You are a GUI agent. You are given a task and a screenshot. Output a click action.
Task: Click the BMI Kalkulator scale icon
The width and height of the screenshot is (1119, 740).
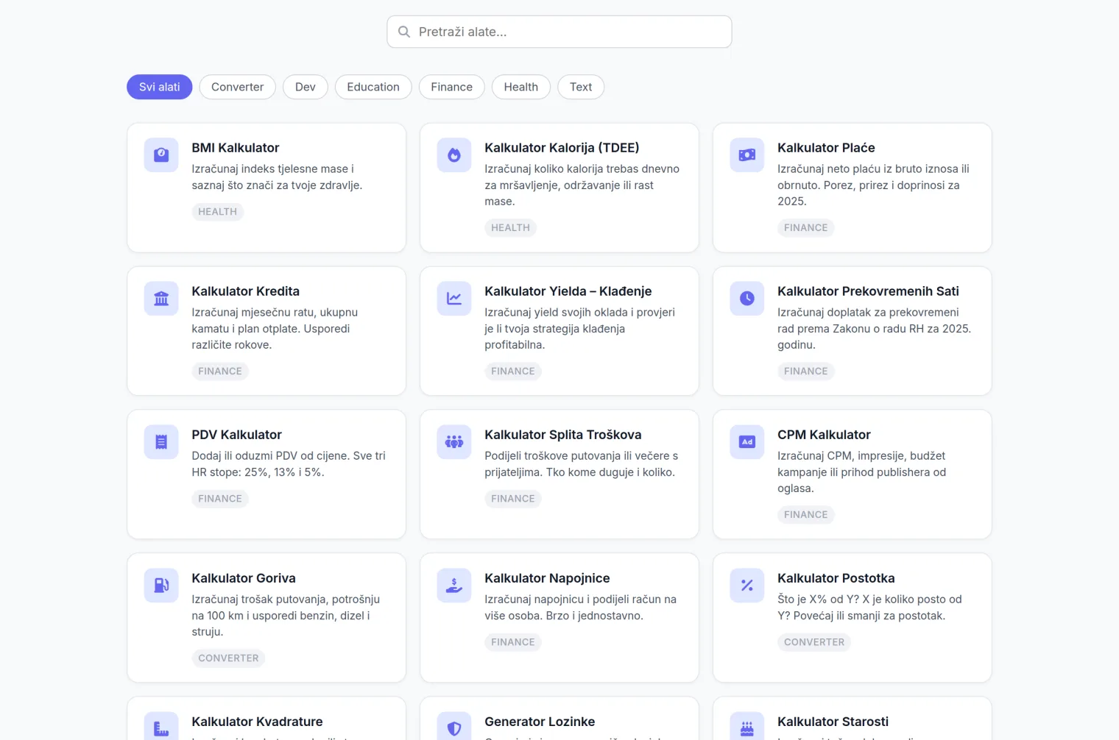coord(161,155)
